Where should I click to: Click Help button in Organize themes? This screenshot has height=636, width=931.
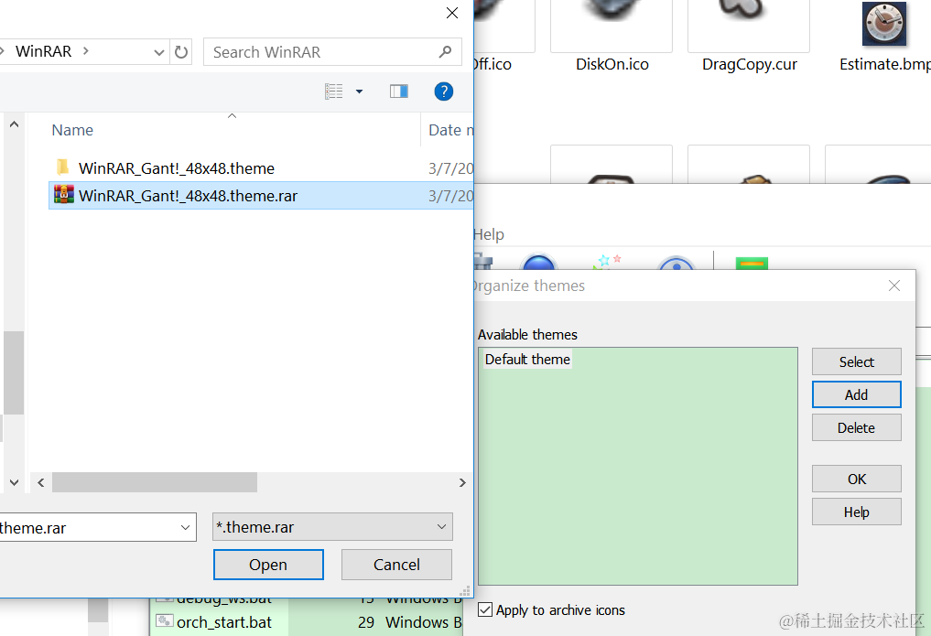tap(856, 512)
